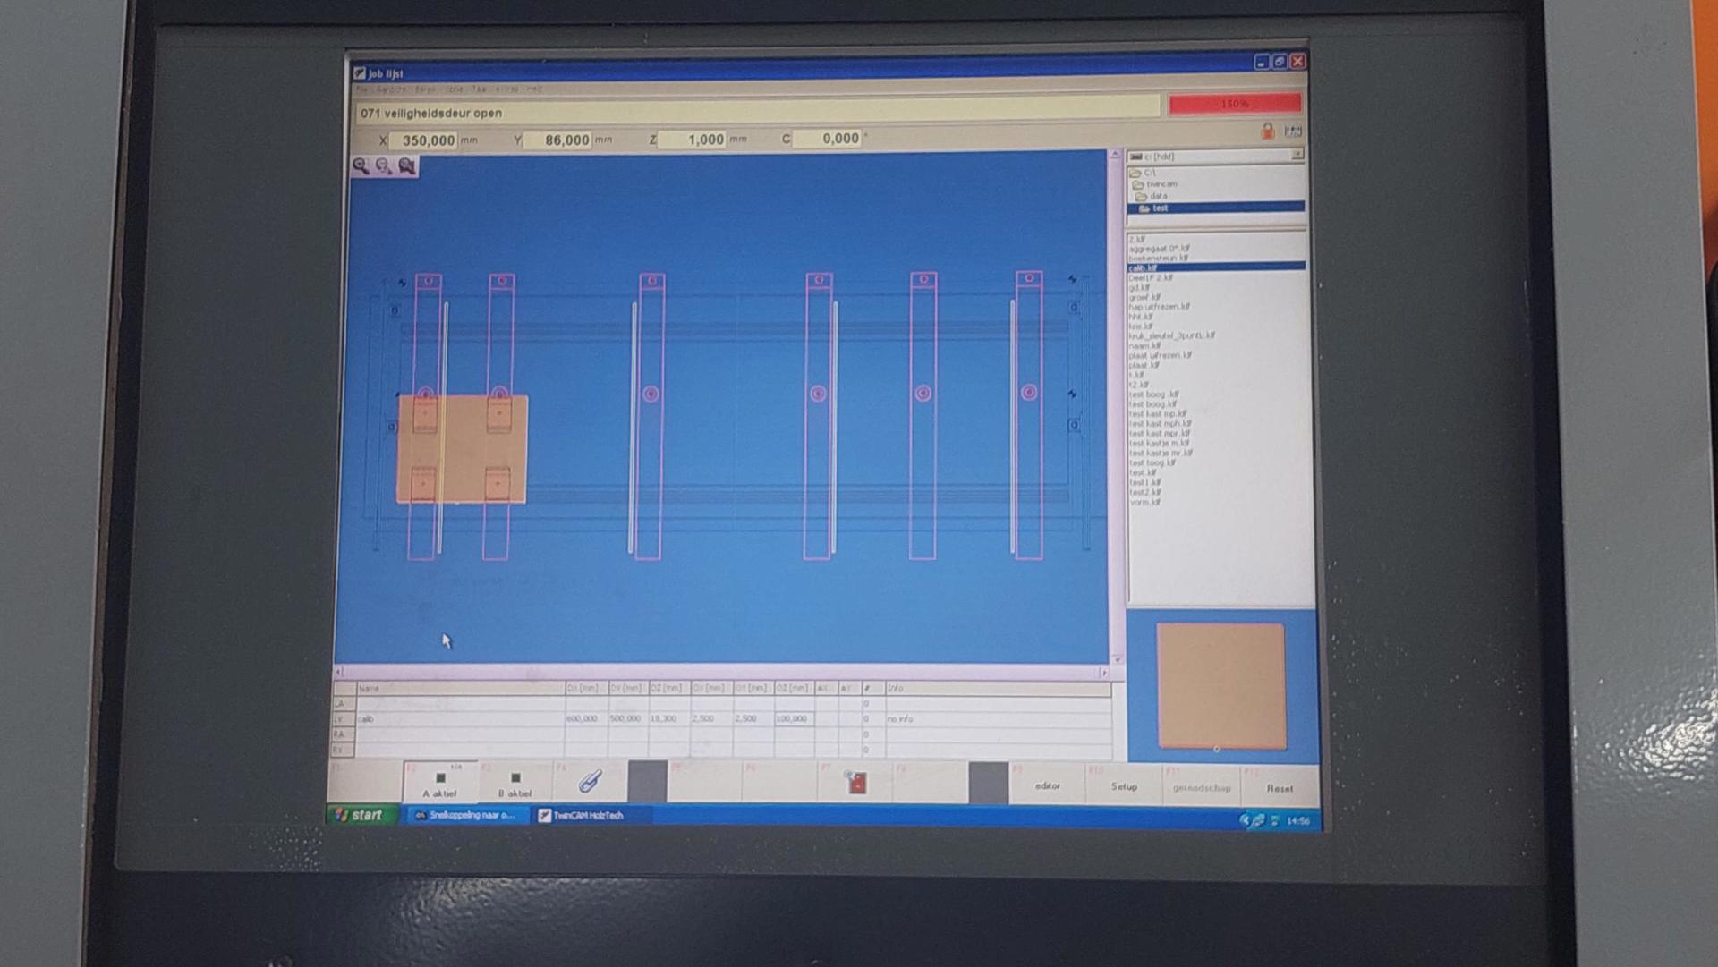This screenshot has height=967, width=1718.
Task: Open the first menu in the menu bar
Action: coord(361,89)
